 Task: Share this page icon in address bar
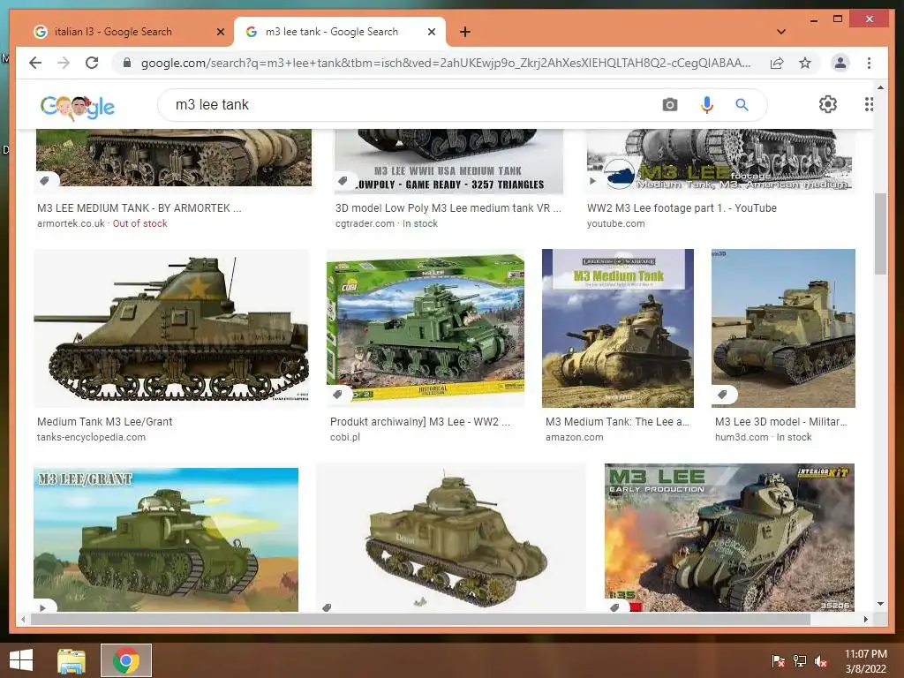(777, 63)
